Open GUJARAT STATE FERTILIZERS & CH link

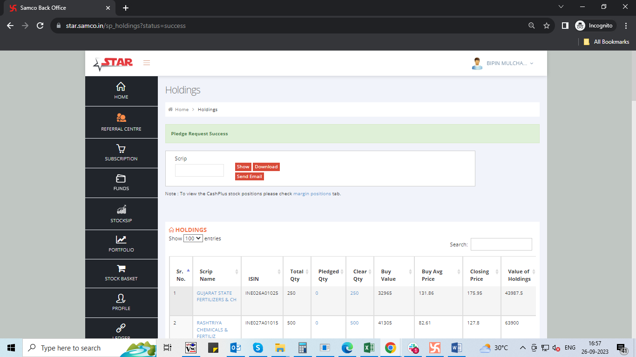217,297
